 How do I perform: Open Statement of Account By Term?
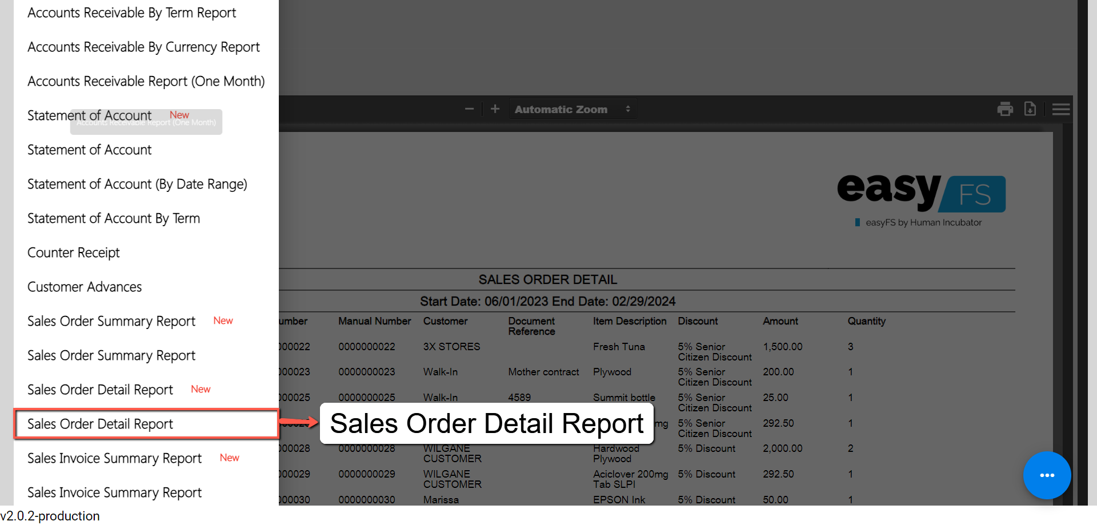coord(114,218)
